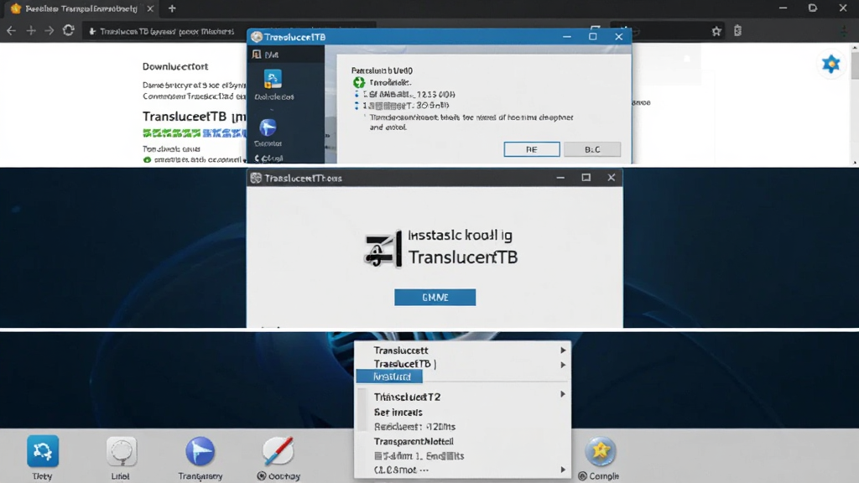This screenshot has height=483, width=859.
Task: Open the browser's vertical dots menu
Action: pos(844,31)
